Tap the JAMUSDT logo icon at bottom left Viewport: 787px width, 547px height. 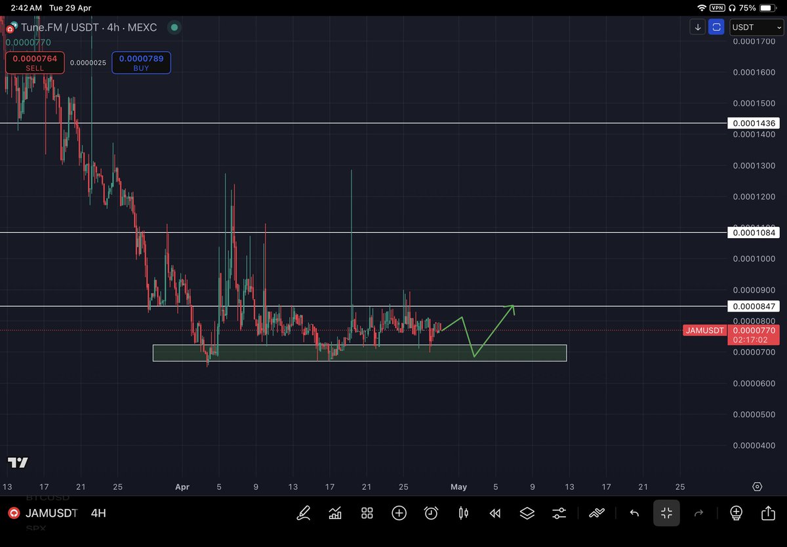tap(12, 513)
